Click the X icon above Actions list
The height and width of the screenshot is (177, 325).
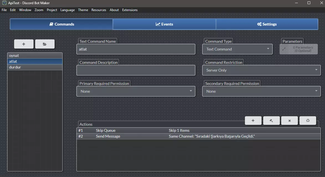coord(290,121)
